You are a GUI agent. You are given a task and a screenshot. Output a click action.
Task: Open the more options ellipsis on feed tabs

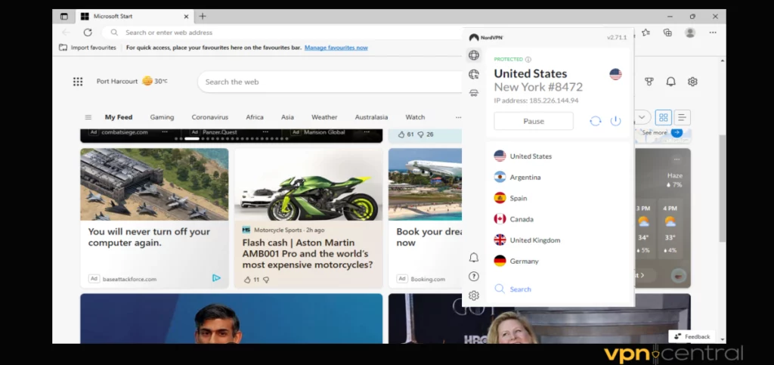click(x=458, y=117)
